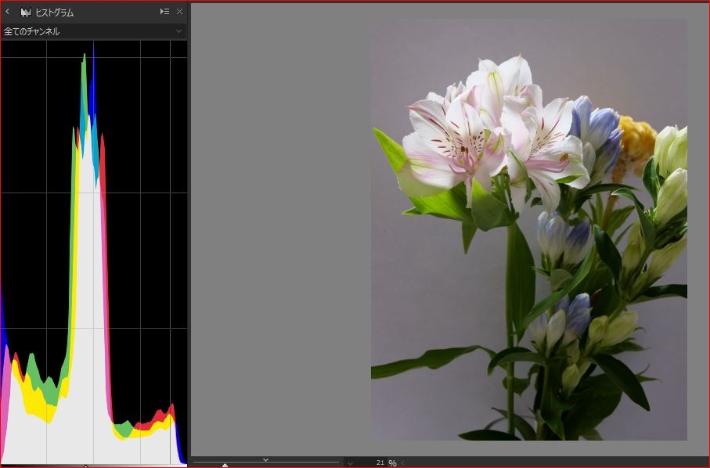Click the flower photo in the preview
This screenshot has height=468, width=710.
click(529, 229)
